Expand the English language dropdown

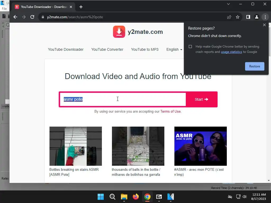point(174,49)
